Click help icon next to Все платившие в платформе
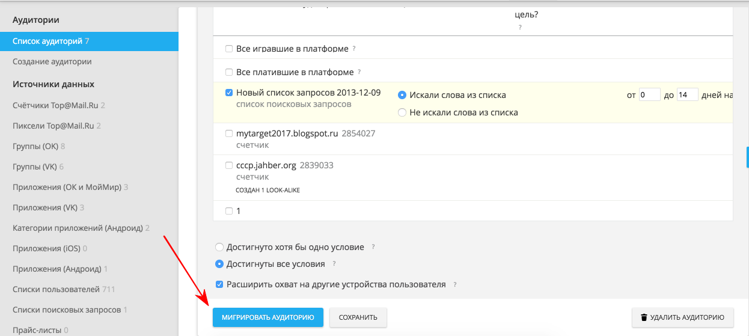749x336 pixels. 359,72
